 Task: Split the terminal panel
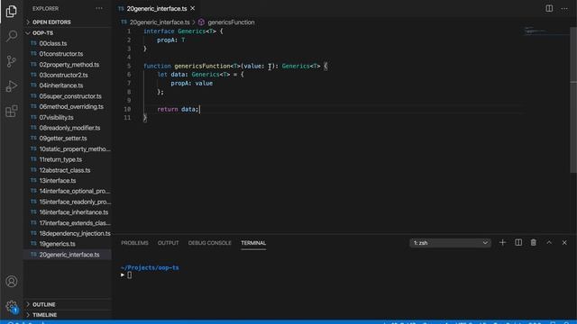point(518,242)
